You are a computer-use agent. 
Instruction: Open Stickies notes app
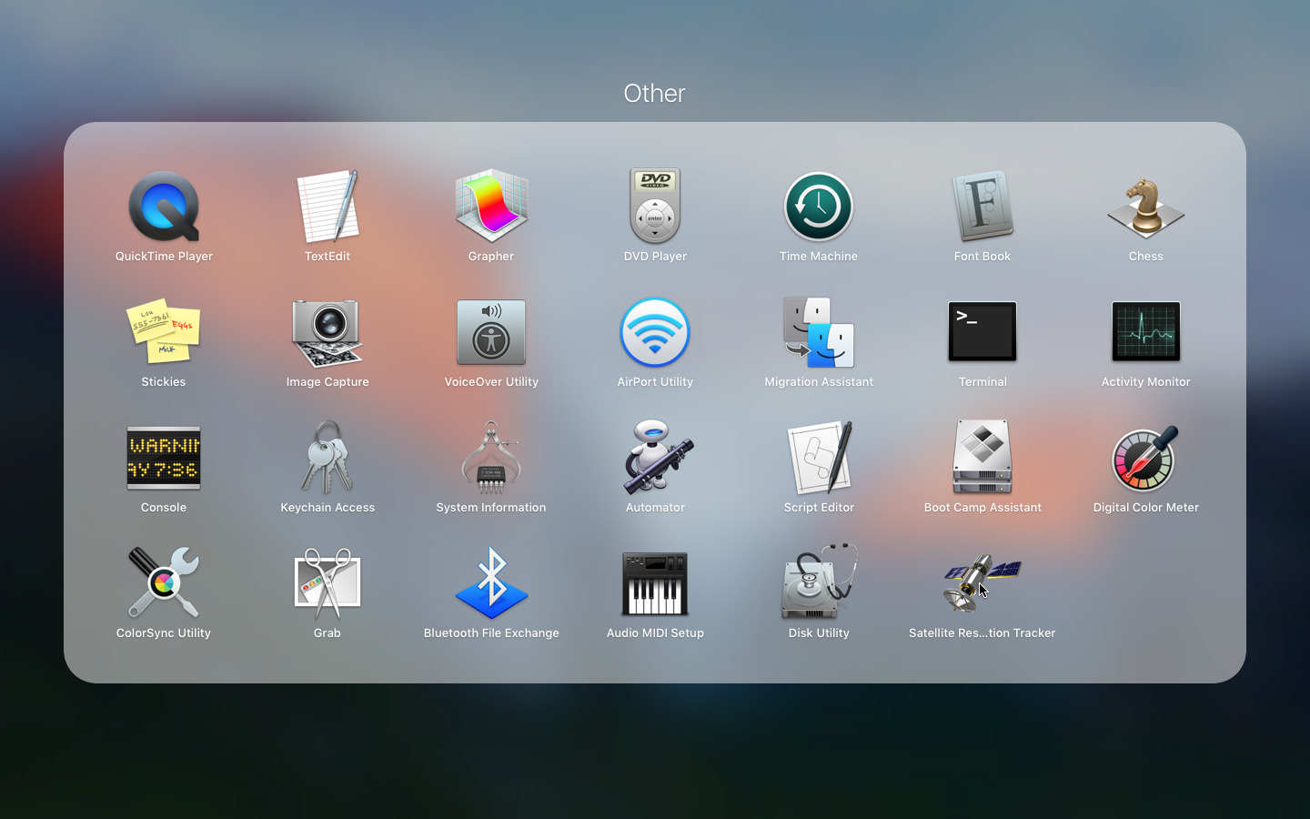(164, 333)
